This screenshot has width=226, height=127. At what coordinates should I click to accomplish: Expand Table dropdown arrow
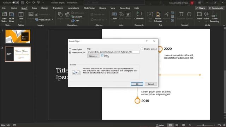tap(21, 21)
